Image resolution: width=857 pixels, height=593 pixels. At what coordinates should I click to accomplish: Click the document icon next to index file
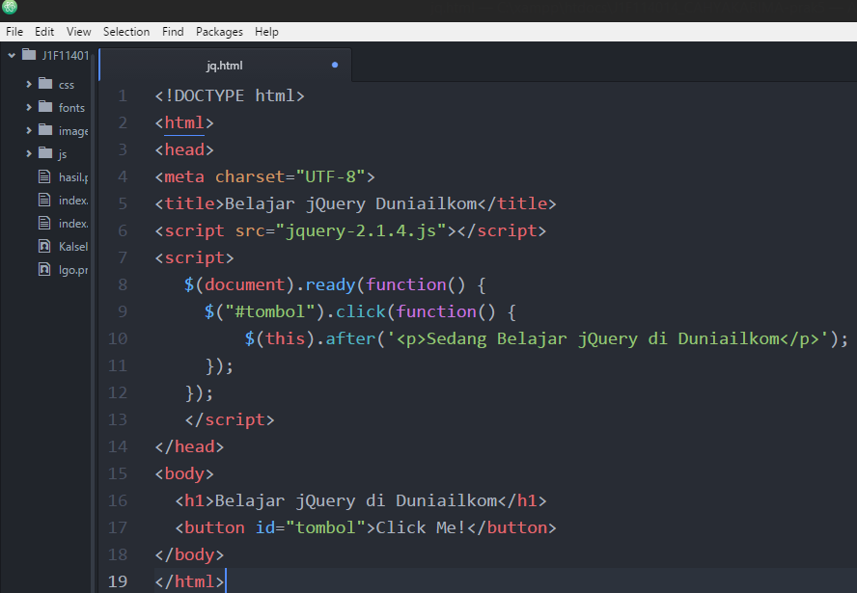42,200
